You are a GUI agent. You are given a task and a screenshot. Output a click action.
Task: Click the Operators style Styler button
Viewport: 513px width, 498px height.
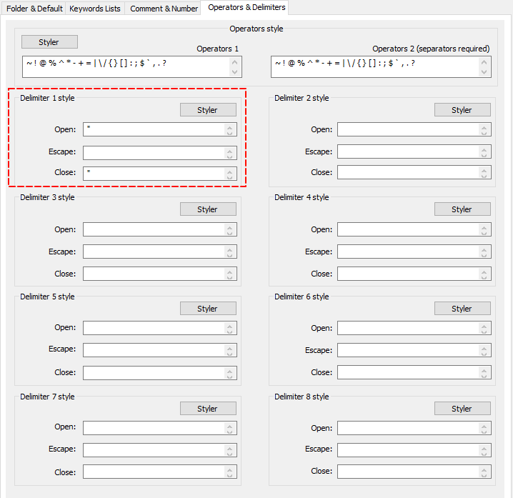[49, 42]
